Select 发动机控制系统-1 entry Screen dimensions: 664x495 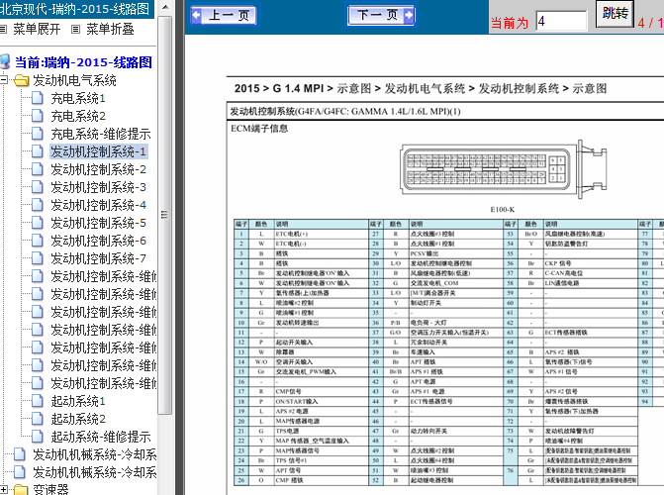[x=98, y=151]
